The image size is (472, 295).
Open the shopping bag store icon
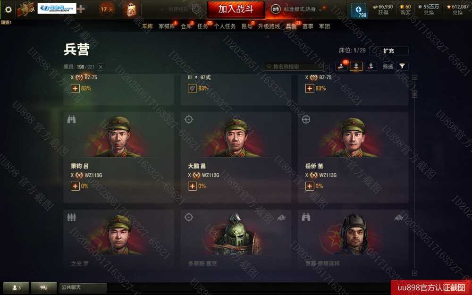(131, 9)
